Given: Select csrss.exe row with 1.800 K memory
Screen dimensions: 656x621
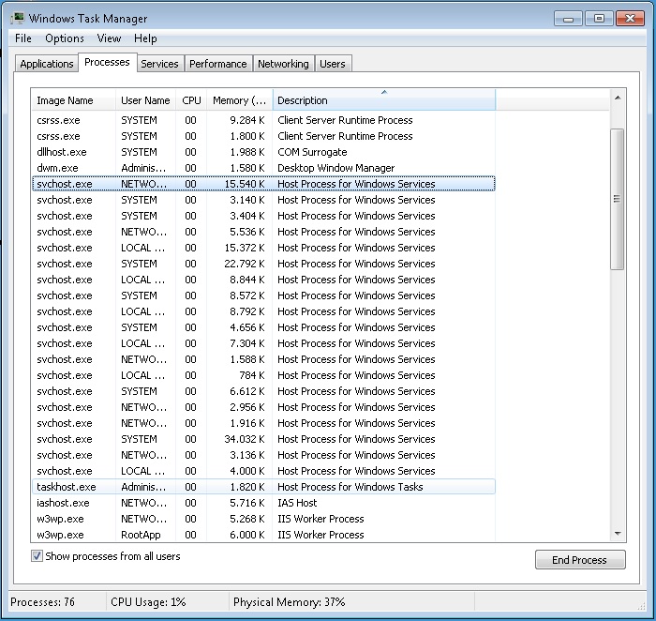Looking at the screenshot, I should 263,136.
